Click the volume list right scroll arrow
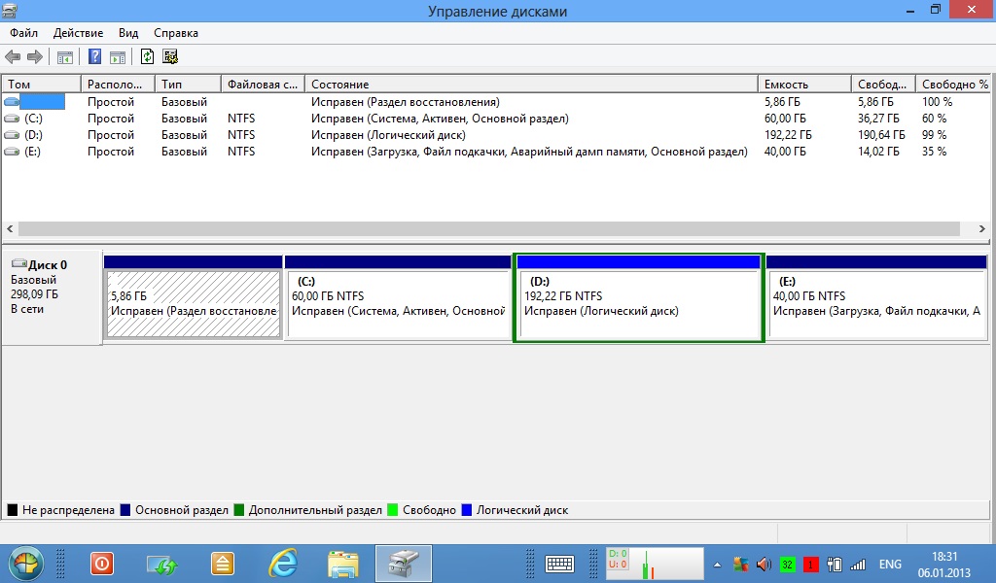 [982, 228]
